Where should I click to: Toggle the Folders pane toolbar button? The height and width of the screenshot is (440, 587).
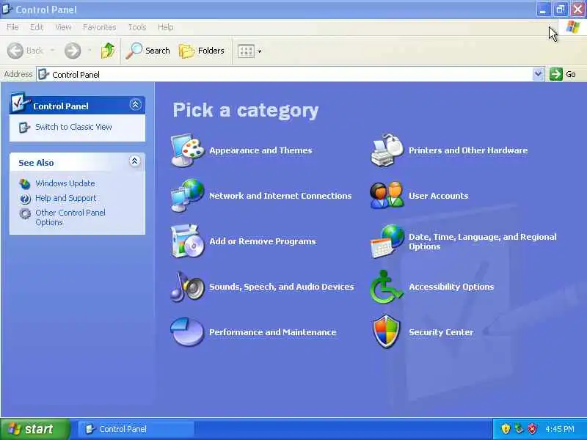coord(201,51)
